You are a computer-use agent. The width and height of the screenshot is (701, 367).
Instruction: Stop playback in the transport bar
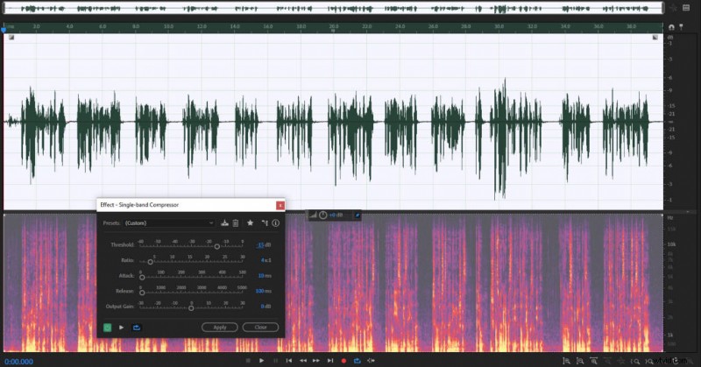[x=248, y=360]
